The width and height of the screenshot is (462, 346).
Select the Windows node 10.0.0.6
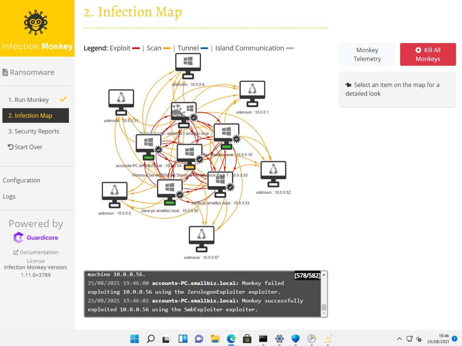[x=188, y=66]
